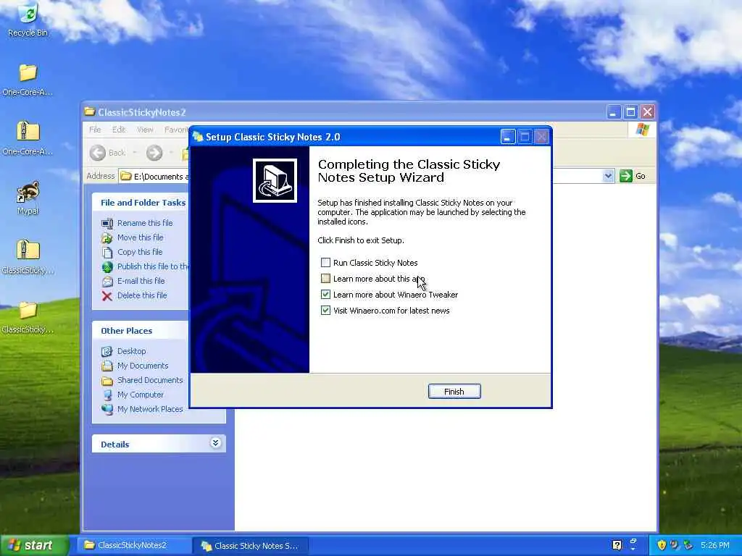Click the Shared Documents folder icon
This screenshot has height=556, width=742.
107,381
